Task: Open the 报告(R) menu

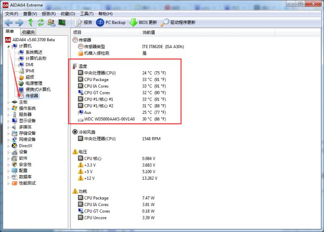Action: 49,14
